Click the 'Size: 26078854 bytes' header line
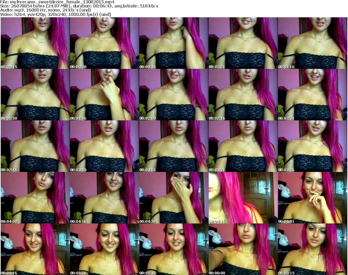The image size is (348, 275). click(x=79, y=6)
